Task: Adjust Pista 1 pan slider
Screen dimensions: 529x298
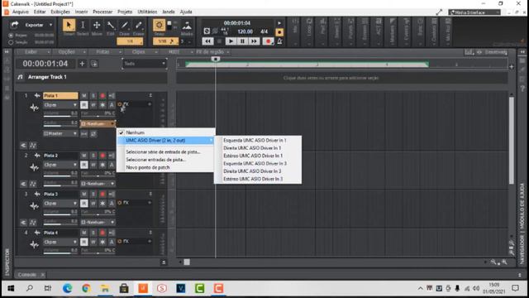Action: (98, 114)
